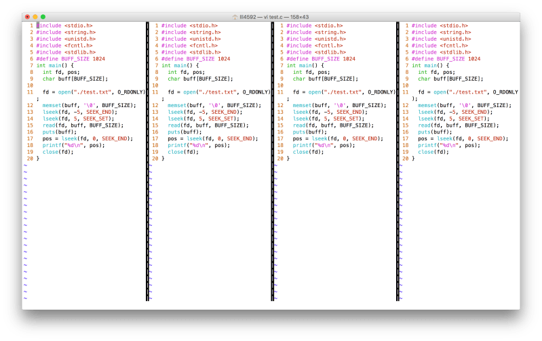Screen dimensions: 542x341
Task: Click 'memset(buff, '\0', BUFF_SIZE);' in second pane
Action: (x=214, y=105)
